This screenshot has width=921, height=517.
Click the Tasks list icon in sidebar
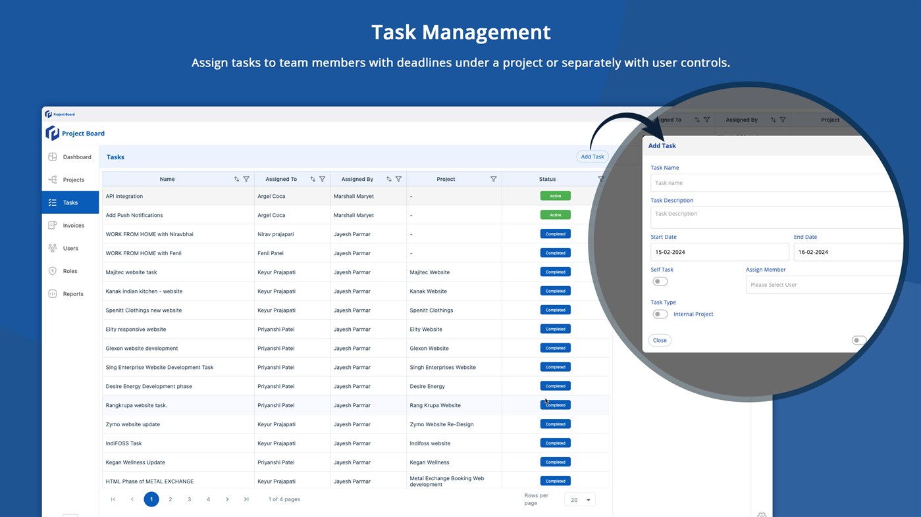pyautogui.click(x=53, y=203)
